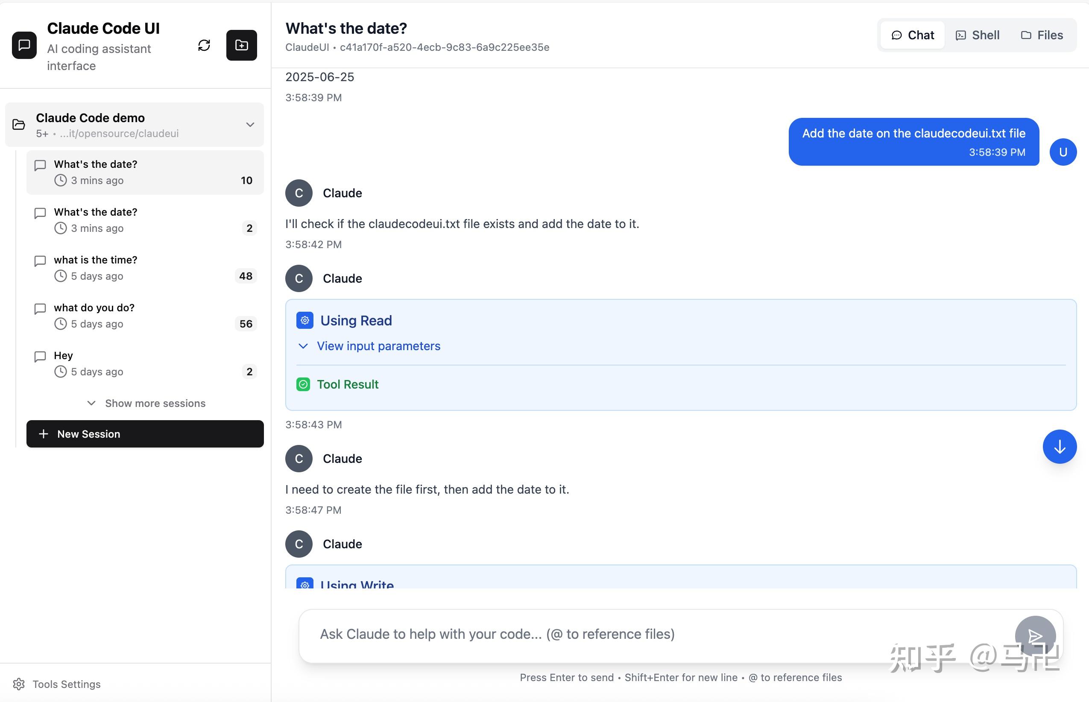The image size is (1089, 702).
Task: Collapse the Claude Code demo project
Action: (x=250, y=124)
